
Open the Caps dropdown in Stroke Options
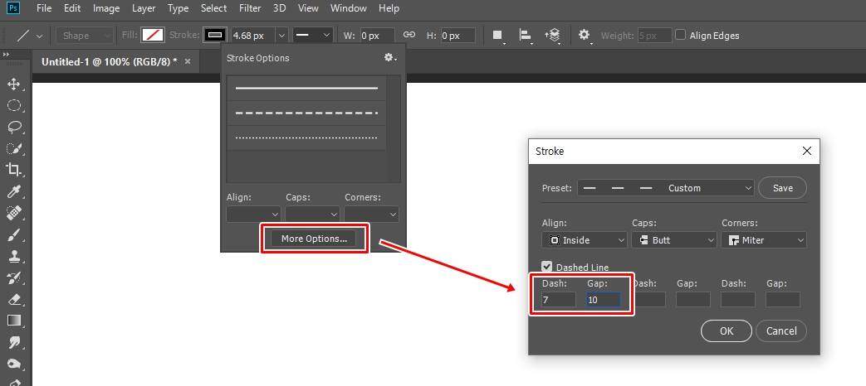pos(312,214)
